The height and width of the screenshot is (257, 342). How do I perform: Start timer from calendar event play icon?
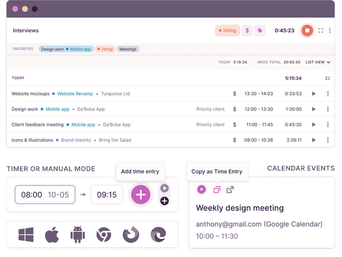pos(201,189)
